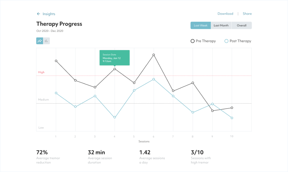Toggle the Post Therapy legend series

click(x=238, y=41)
